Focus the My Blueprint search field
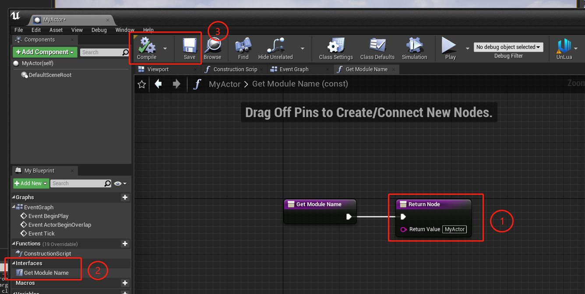 pyautogui.click(x=77, y=183)
